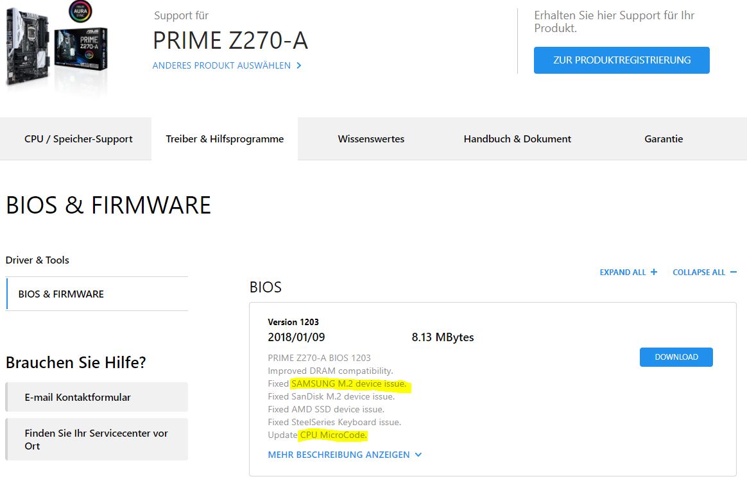Open the Garantie tab
747x488 pixels.
664,139
